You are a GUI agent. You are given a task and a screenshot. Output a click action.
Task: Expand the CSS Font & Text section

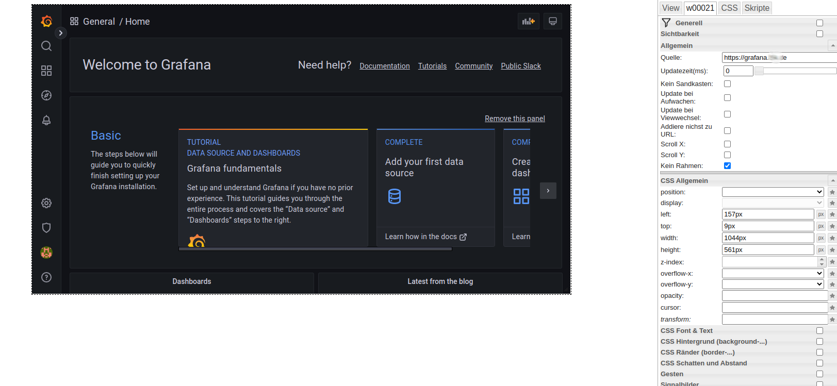click(x=819, y=330)
